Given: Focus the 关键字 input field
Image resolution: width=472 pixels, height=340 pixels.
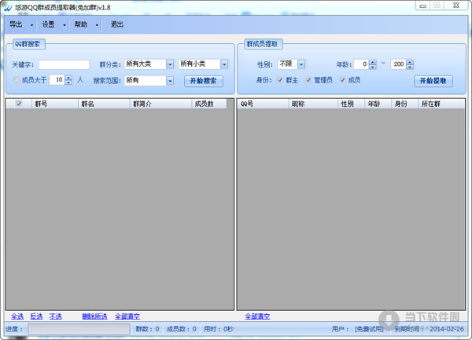Looking at the screenshot, I should point(64,64).
